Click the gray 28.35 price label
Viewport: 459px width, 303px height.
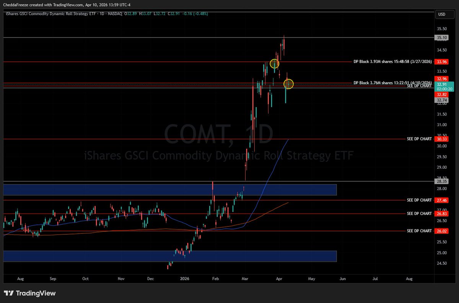(x=442, y=181)
